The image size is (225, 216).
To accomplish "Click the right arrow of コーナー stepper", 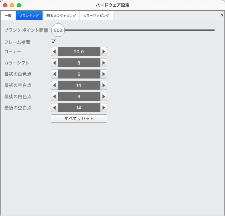I will (103, 52).
